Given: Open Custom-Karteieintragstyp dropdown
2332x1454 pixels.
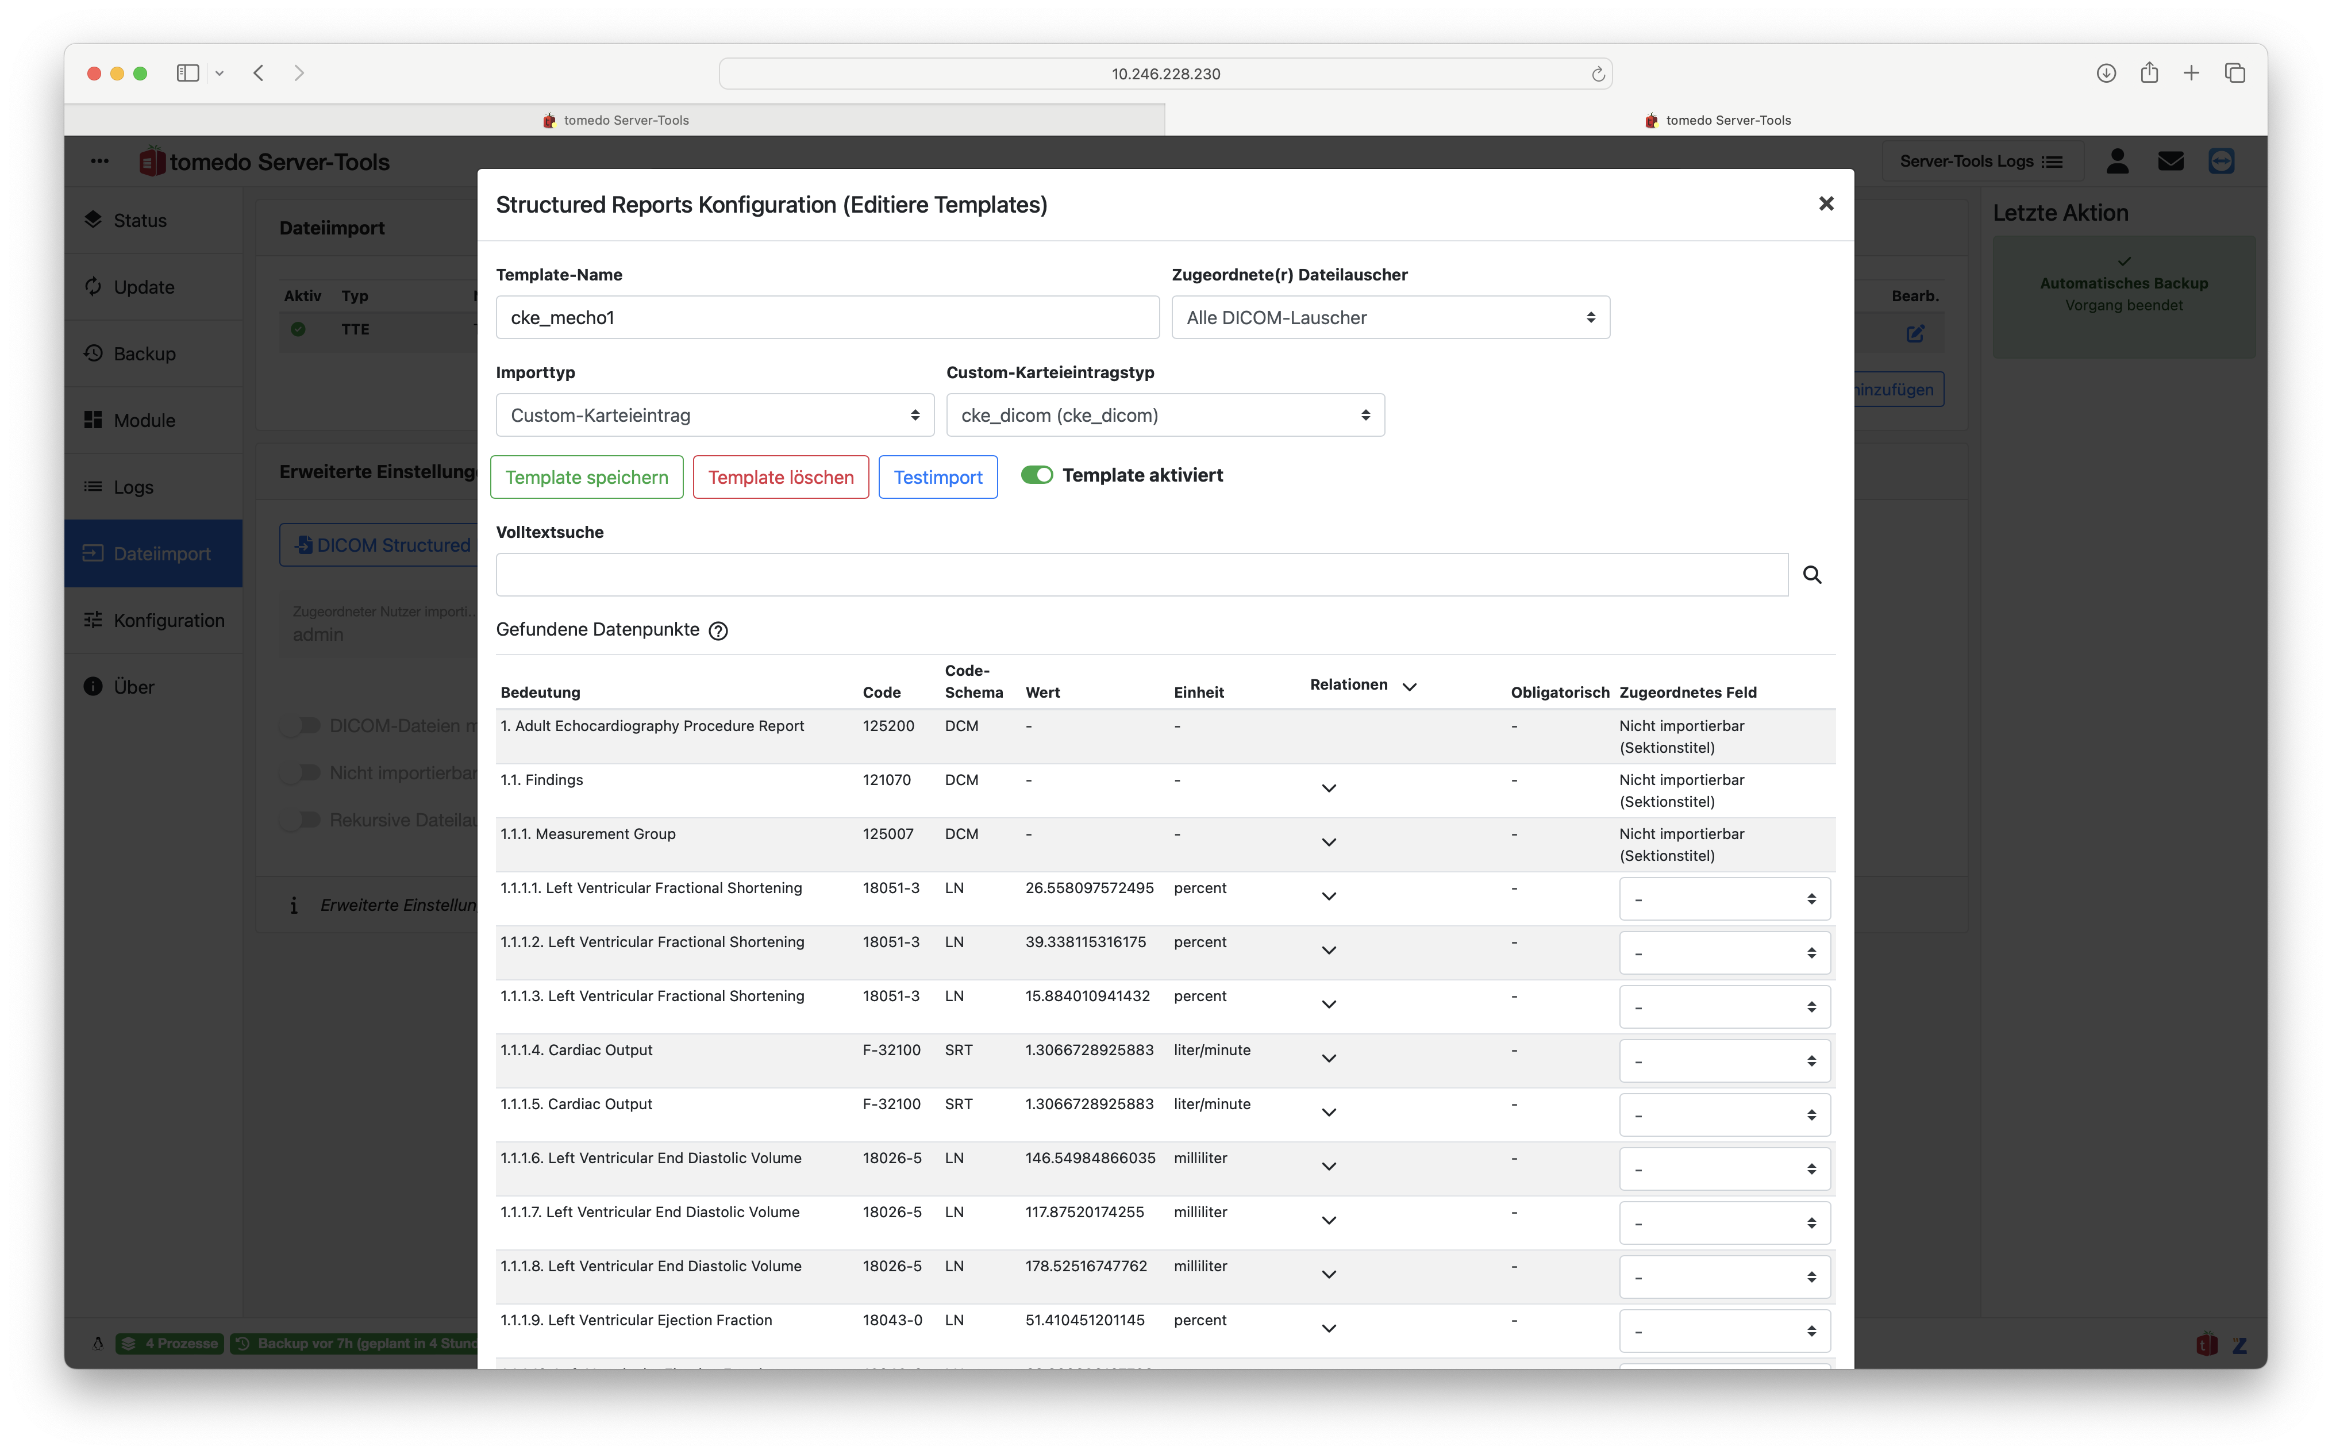Looking at the screenshot, I should pos(1164,416).
